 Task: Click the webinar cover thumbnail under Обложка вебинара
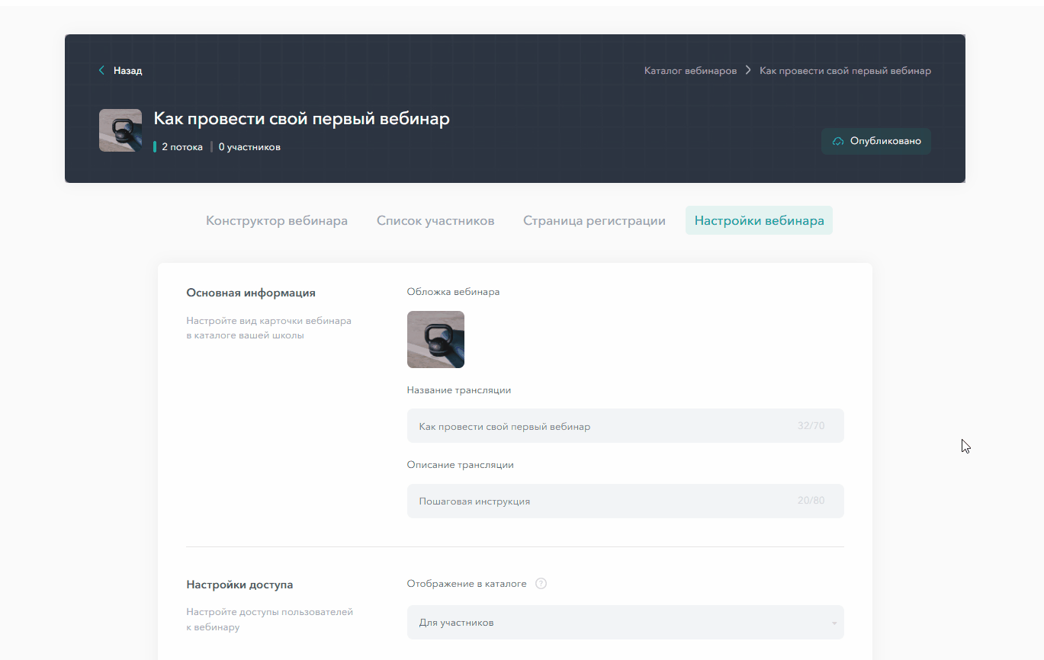(x=435, y=340)
